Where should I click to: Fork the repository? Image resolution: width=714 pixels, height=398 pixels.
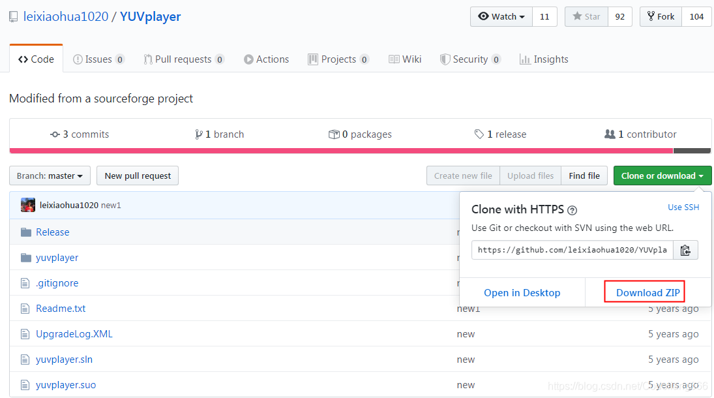(x=661, y=17)
